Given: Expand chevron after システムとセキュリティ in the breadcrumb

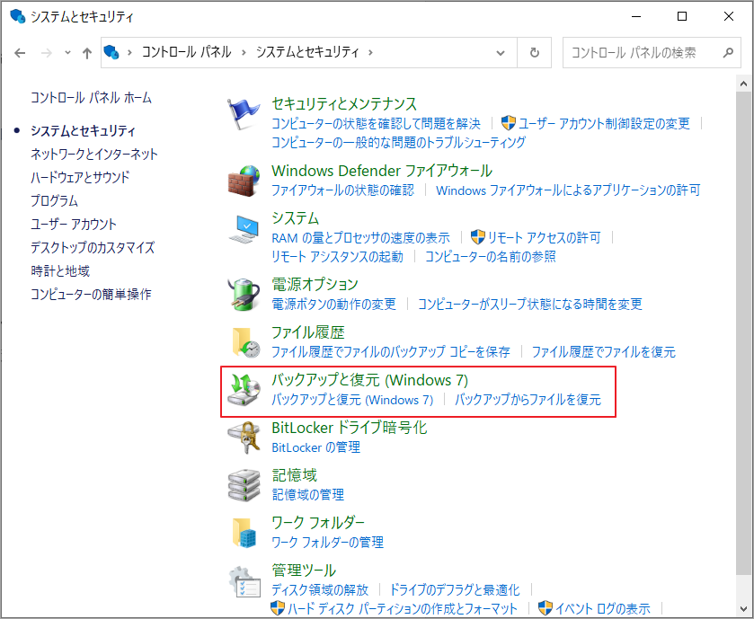Looking at the screenshot, I should point(370,52).
